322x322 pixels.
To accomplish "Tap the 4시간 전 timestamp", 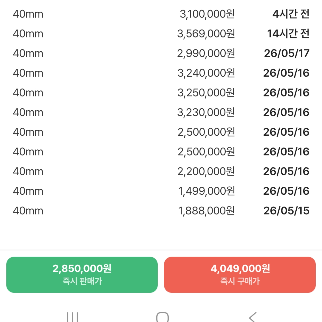I will 291,14.
